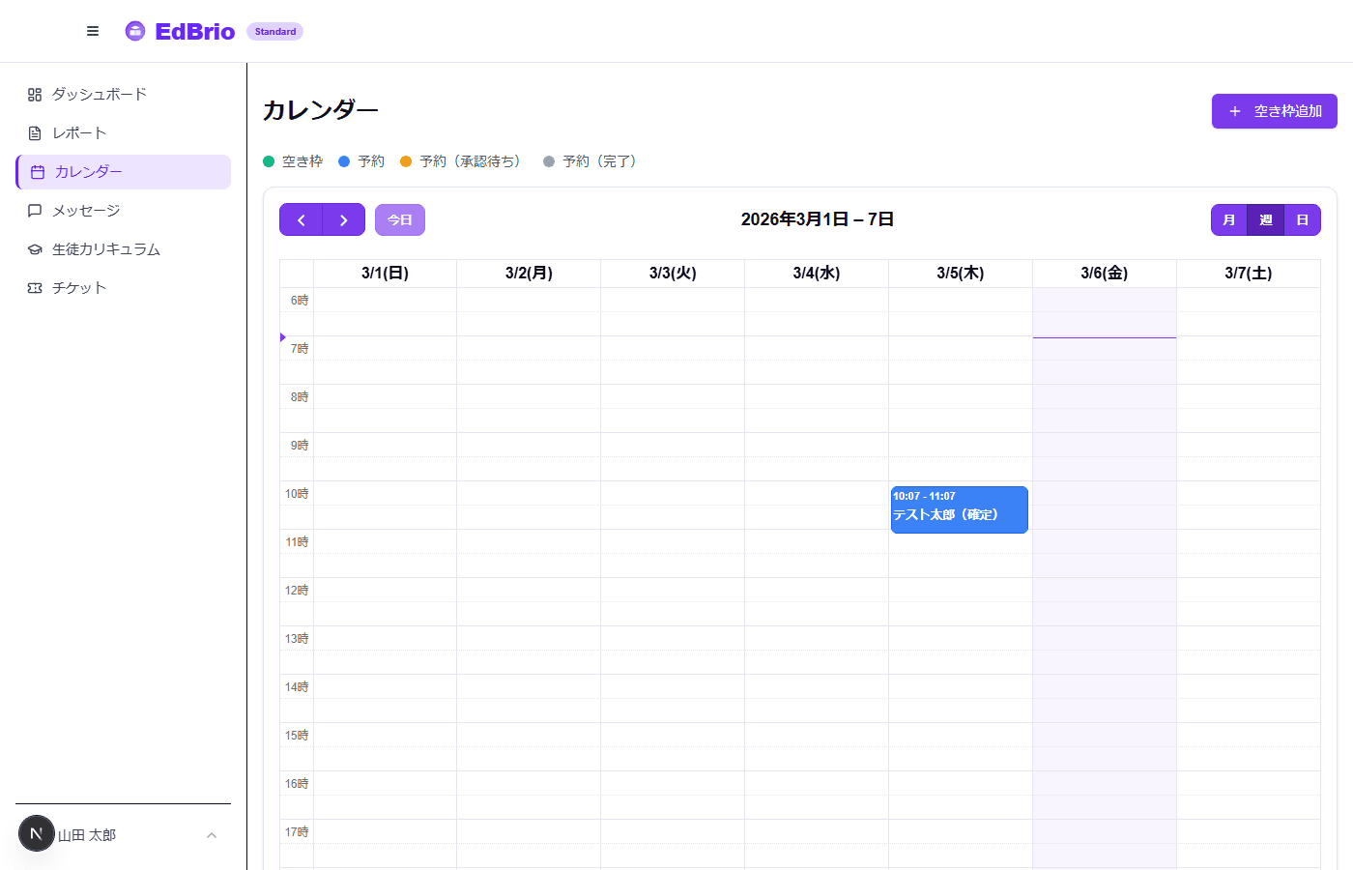Click the green 空き枠 legend dot
Viewport: 1353px width, 870px height.
(268, 161)
